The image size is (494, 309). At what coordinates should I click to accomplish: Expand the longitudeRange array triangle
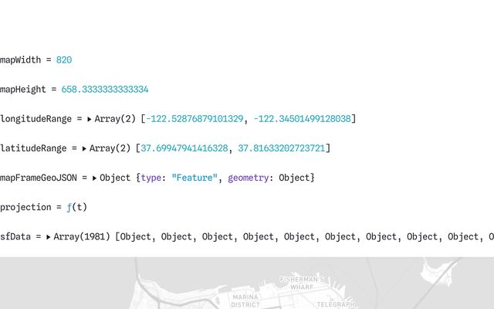[x=89, y=119]
